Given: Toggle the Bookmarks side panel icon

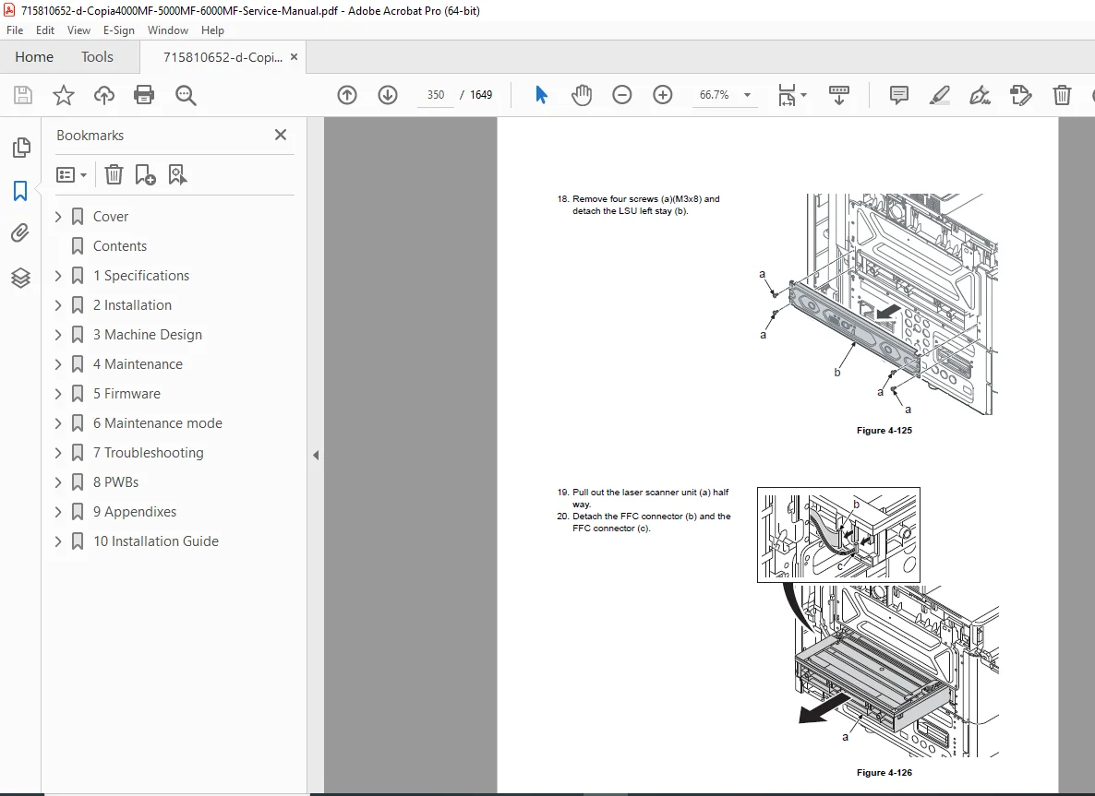Looking at the screenshot, I should coord(20,190).
